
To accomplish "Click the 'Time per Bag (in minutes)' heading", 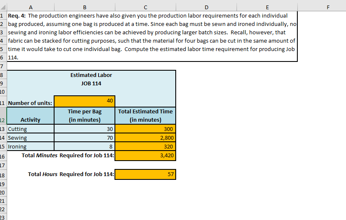I will click(85, 116).
